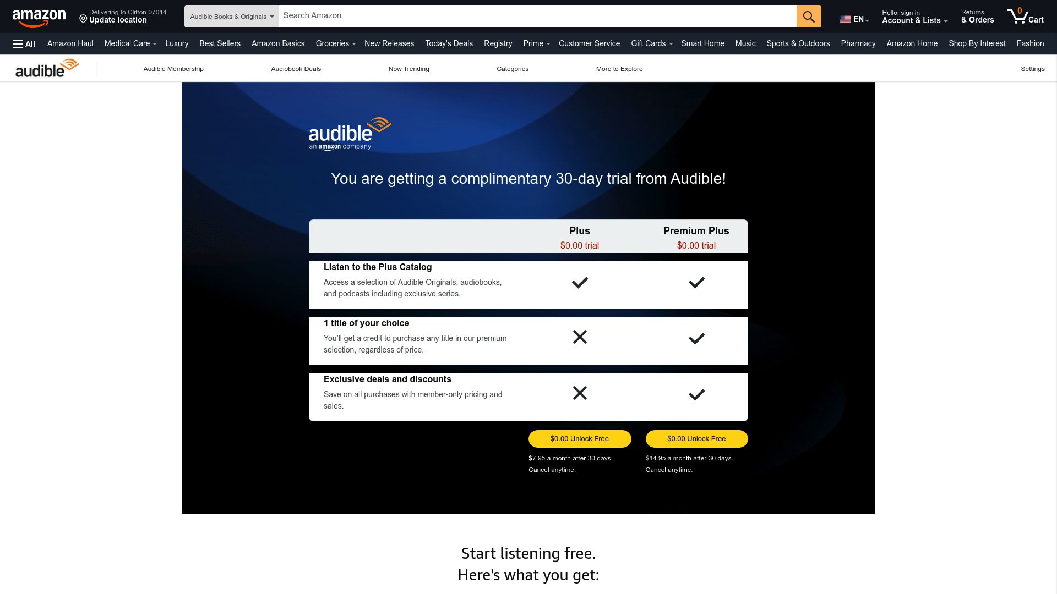The width and height of the screenshot is (1057, 594).
Task: Expand the EN language dropdown
Action: pos(861,19)
